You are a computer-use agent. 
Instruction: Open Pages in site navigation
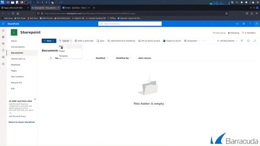pos(14,71)
